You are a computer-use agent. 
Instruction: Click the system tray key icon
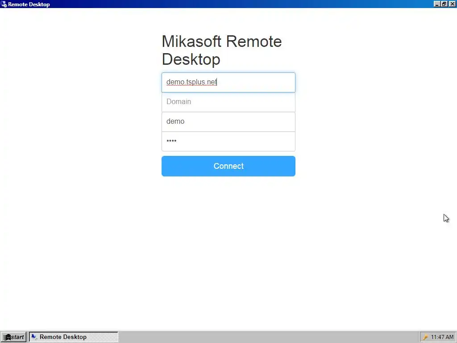point(425,337)
